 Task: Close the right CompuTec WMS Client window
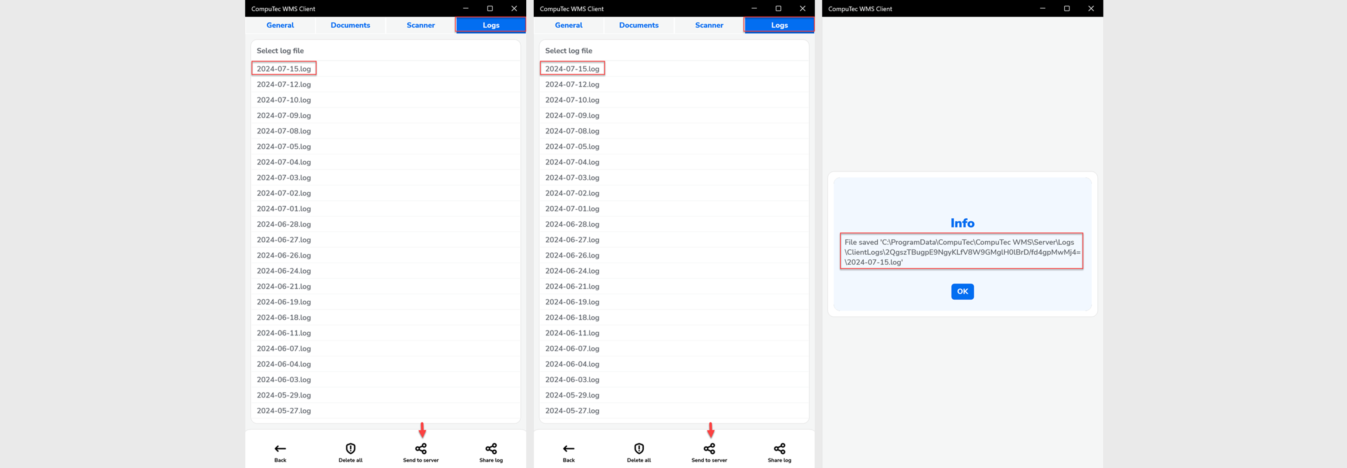(x=1091, y=8)
